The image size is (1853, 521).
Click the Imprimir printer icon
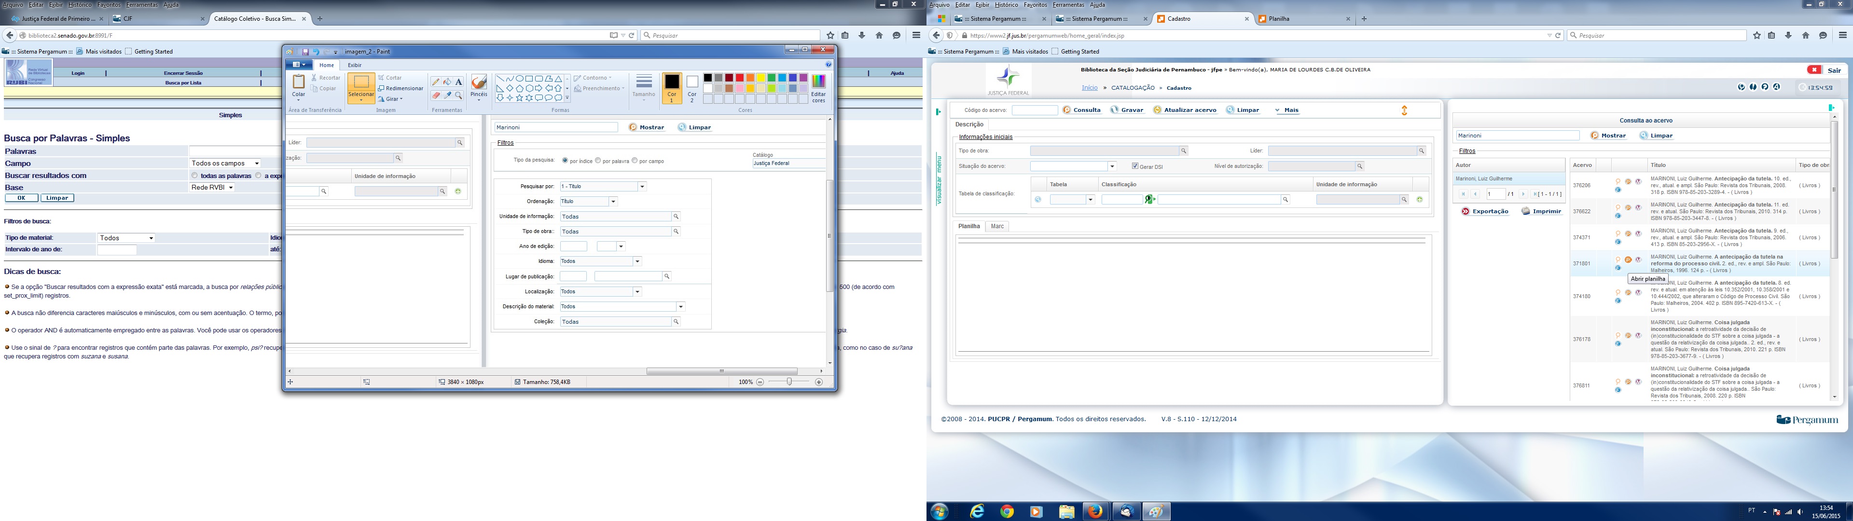(1526, 212)
